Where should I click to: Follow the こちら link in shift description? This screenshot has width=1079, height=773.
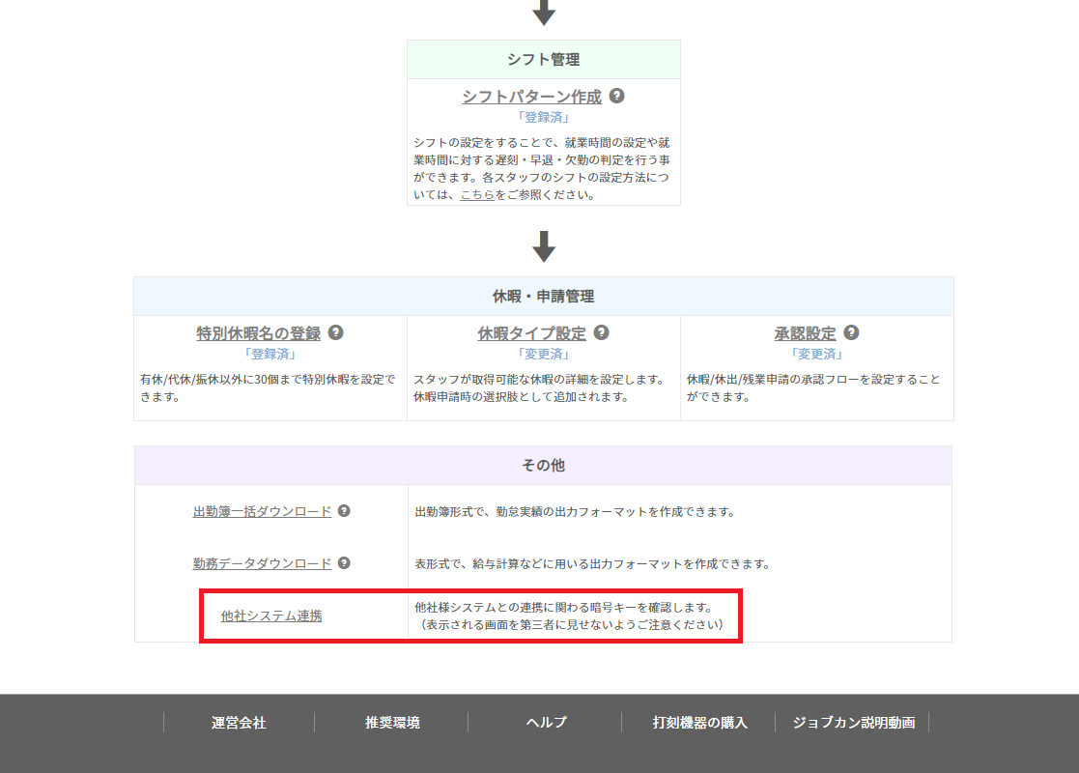point(477,194)
